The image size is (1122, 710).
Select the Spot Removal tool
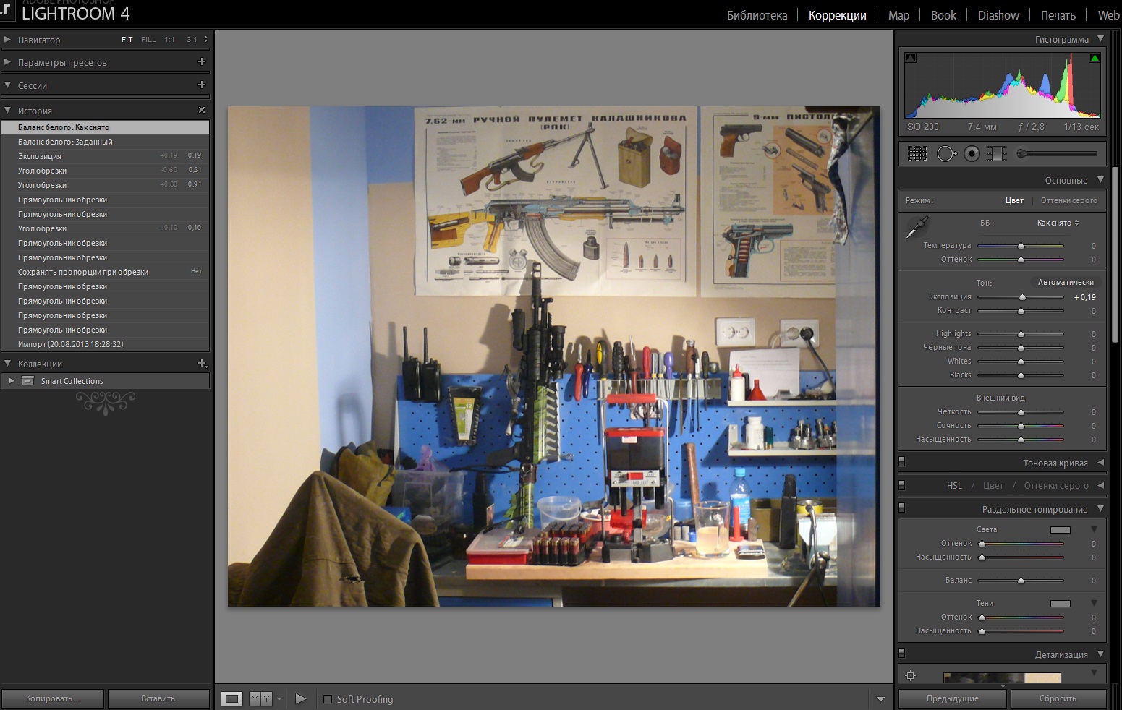(x=945, y=153)
